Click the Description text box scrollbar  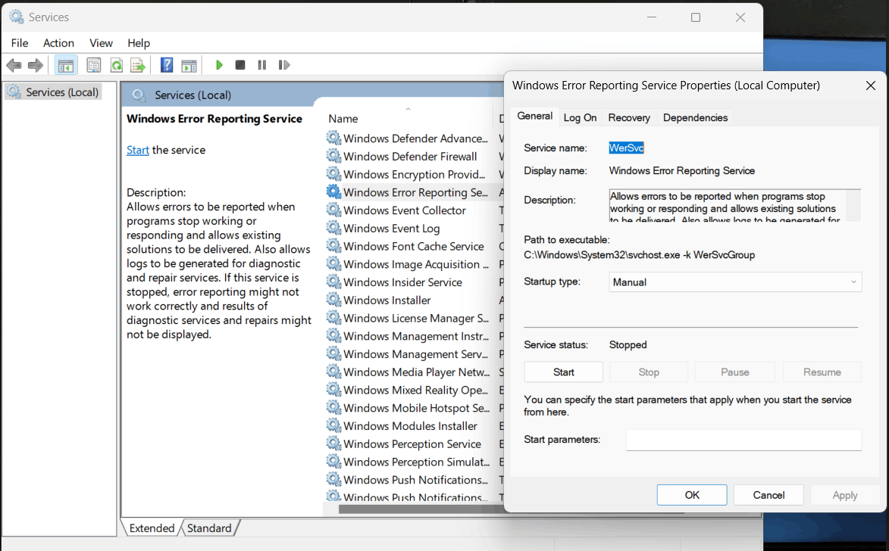(x=853, y=205)
